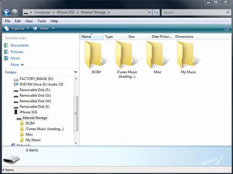Open the recent pages dropdown arrow
Viewport: 233px width, 174px height.
click(20, 13)
